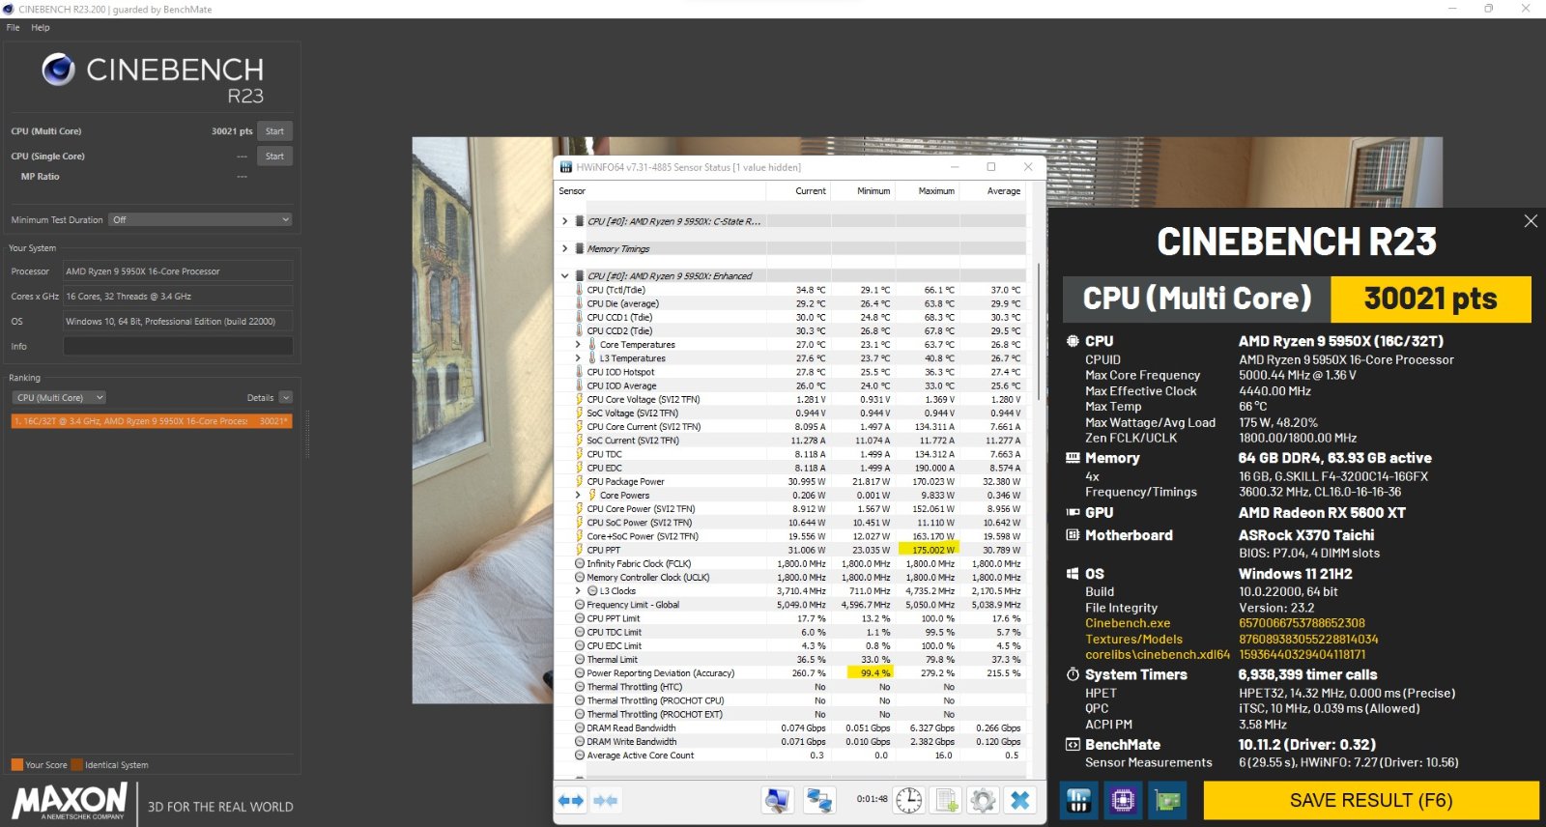Click the Identical System legend swatch
The image size is (1546, 827).
coord(77,764)
